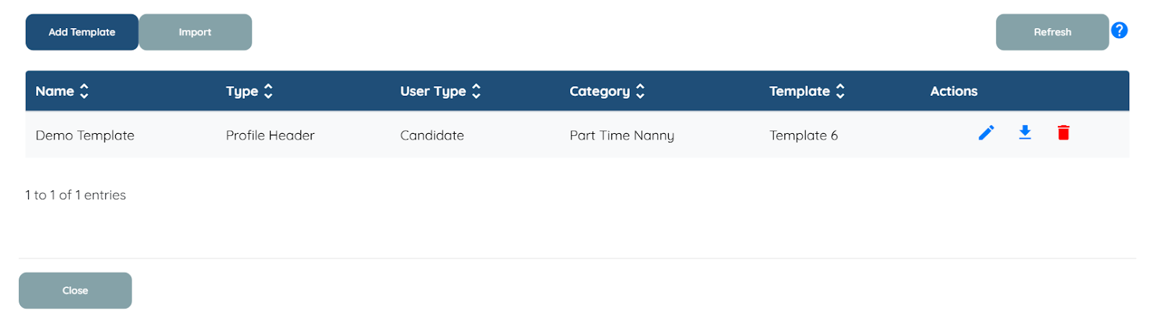Click the Template 6 cell
The image size is (1153, 316).
coord(803,135)
